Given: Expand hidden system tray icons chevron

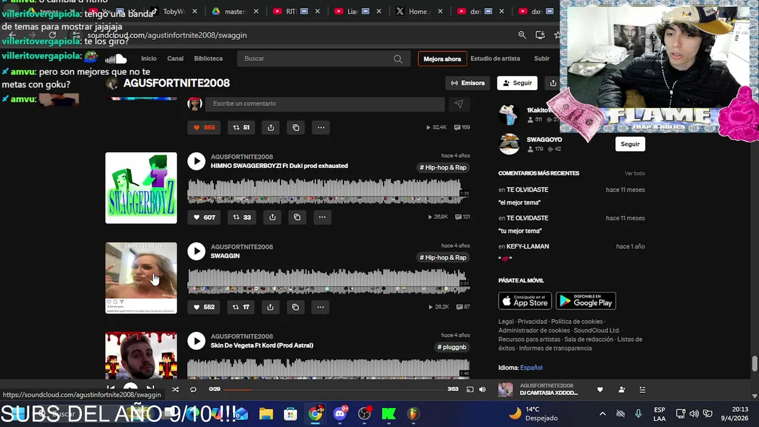Looking at the screenshot, I should pos(602,413).
